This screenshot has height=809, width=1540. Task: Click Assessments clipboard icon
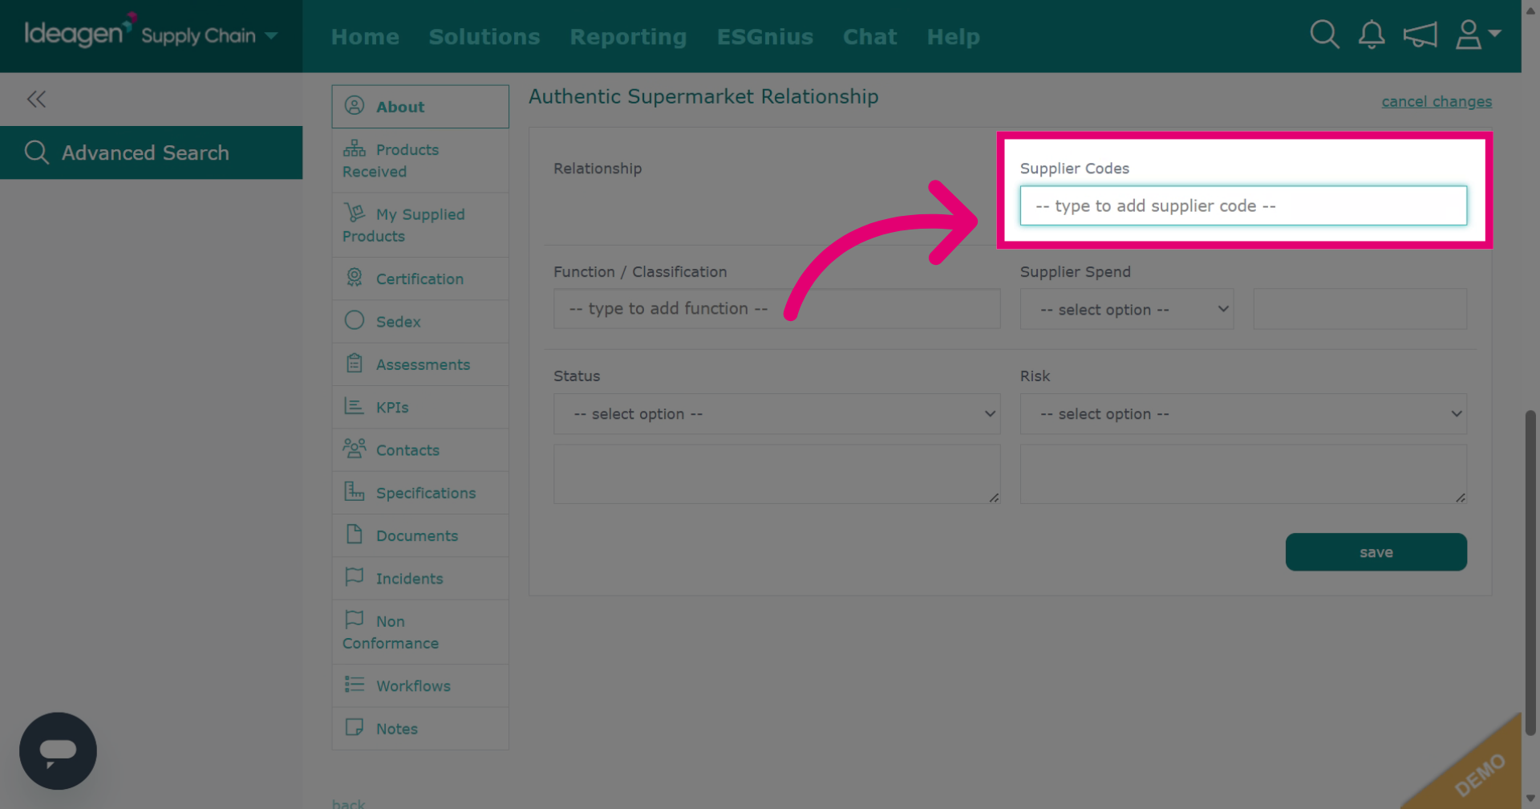click(x=355, y=363)
